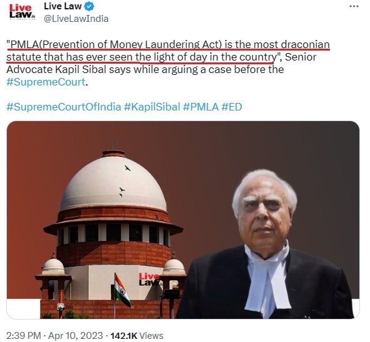
Task: Follow the #SupremeCourtOfIndia hashtag
Action: coord(64,107)
